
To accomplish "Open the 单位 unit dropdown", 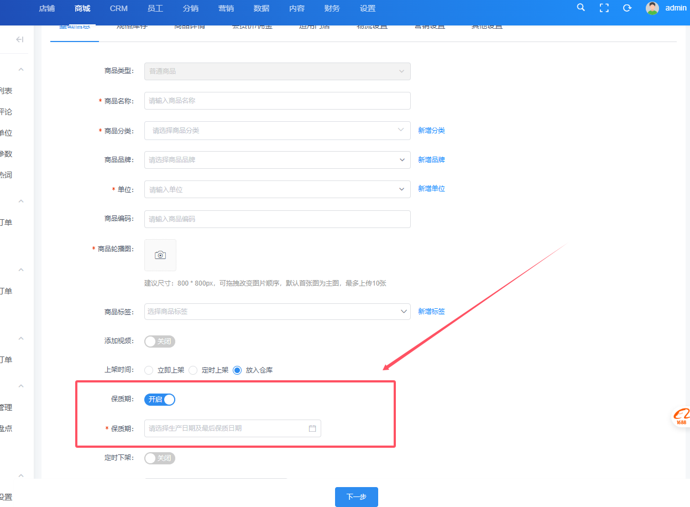I will [x=277, y=189].
